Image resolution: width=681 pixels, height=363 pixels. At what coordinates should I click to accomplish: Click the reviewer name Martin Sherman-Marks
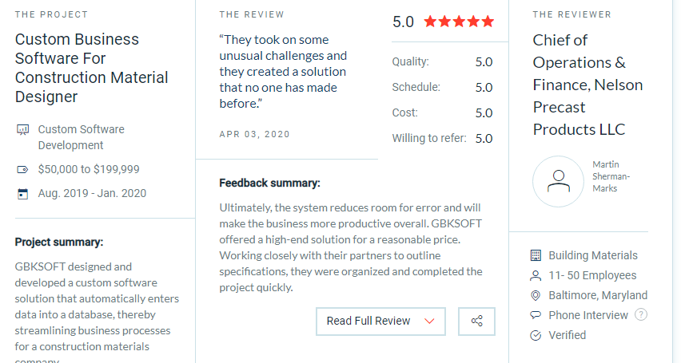611,176
